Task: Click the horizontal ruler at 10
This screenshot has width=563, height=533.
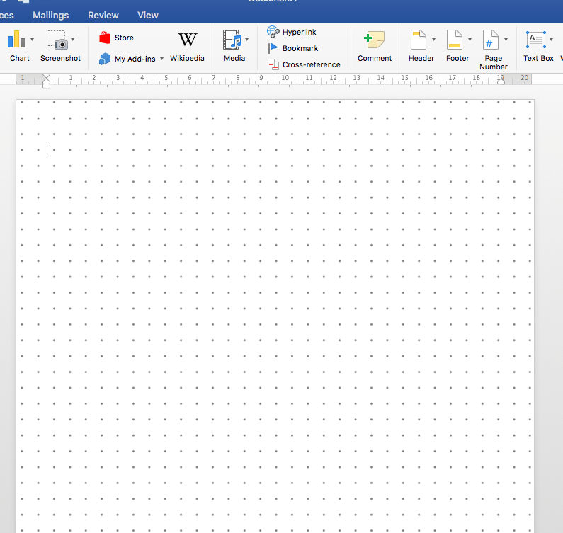Action: click(x=285, y=78)
